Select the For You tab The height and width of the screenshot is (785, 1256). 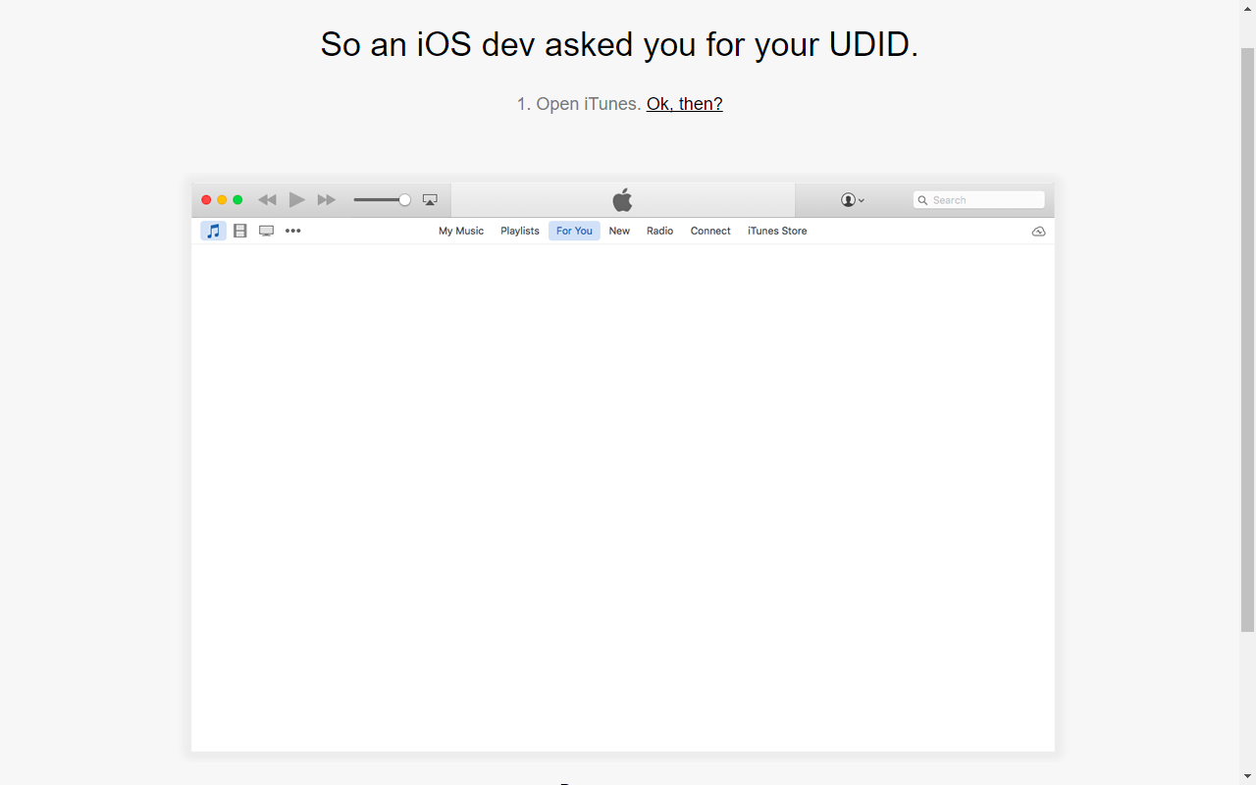pyautogui.click(x=574, y=231)
